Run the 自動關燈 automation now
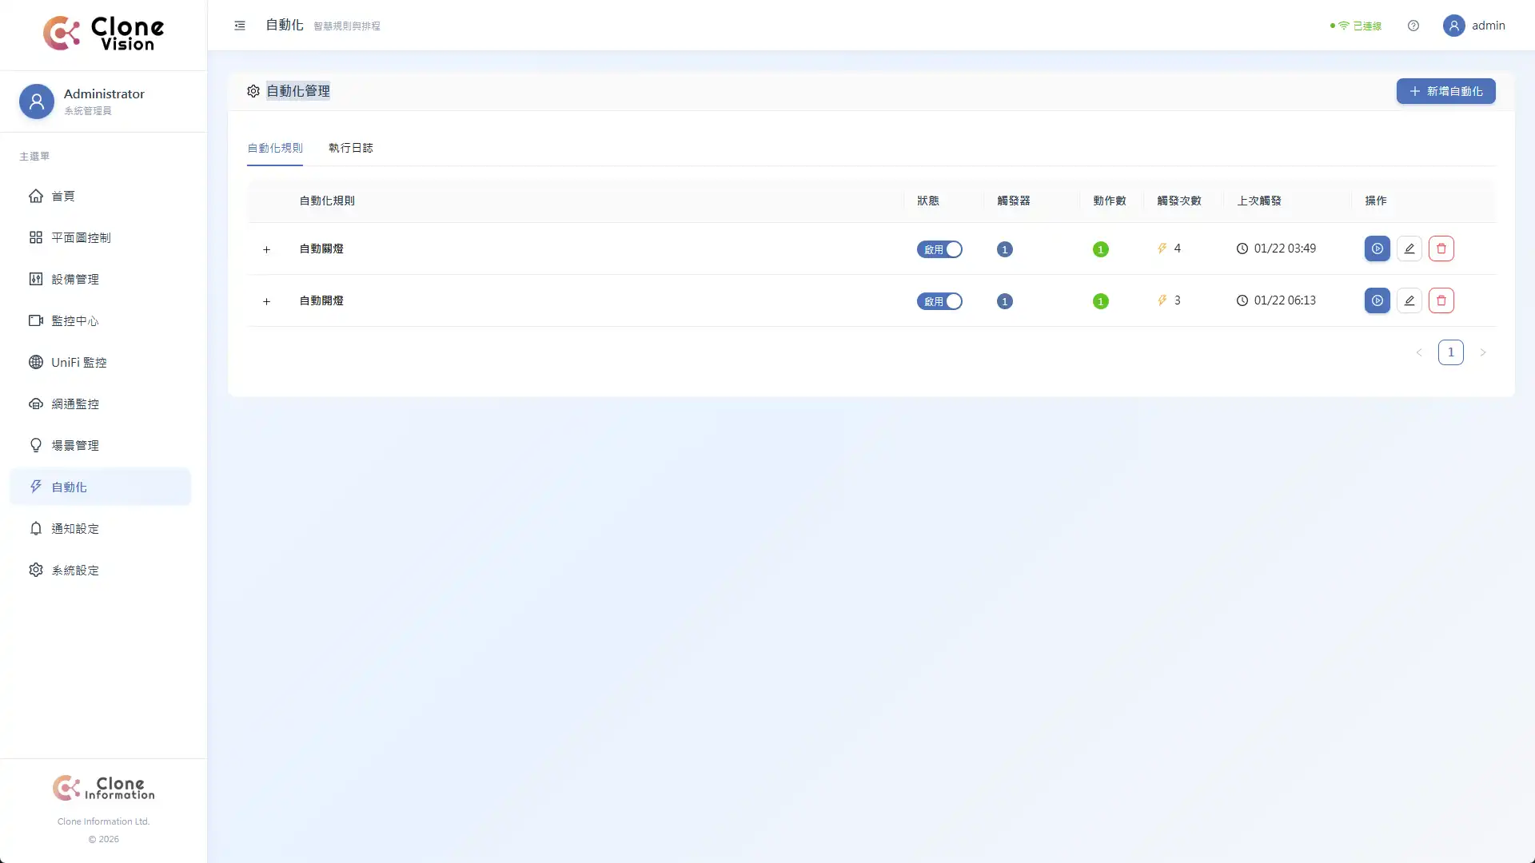This screenshot has width=1535, height=863. 1377,249
